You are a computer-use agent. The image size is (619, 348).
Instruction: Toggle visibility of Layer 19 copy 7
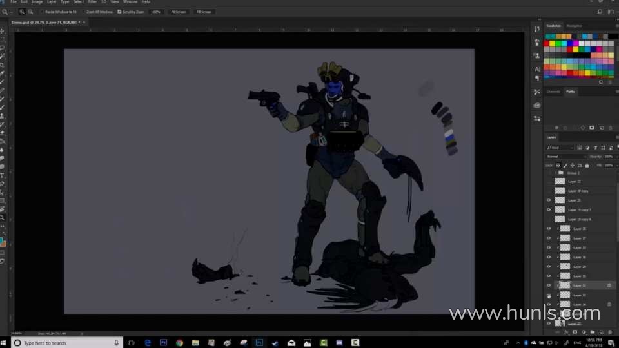tap(549, 209)
